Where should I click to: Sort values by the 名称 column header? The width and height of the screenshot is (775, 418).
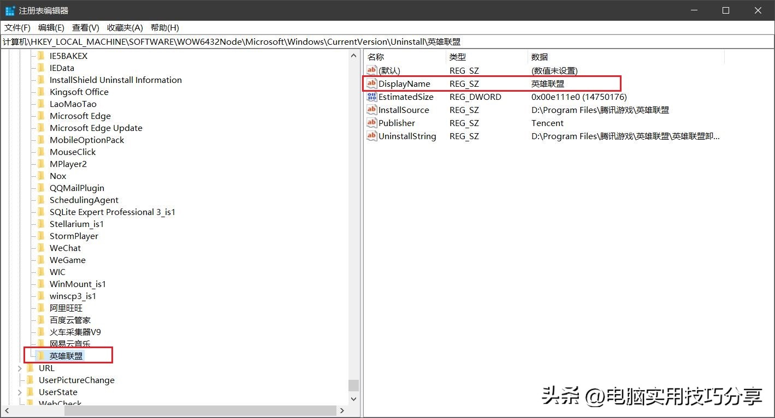click(x=405, y=57)
